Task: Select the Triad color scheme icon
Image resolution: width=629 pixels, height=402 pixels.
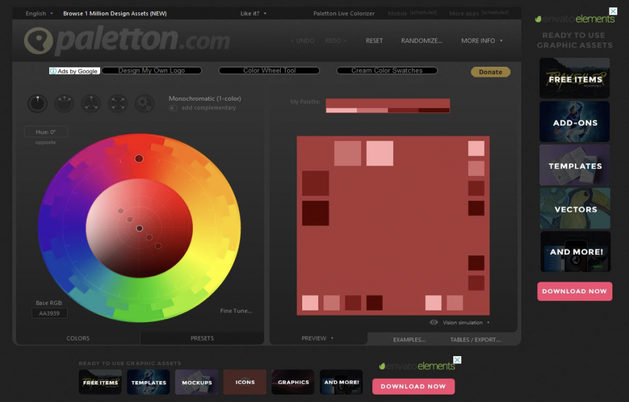Action: pos(91,103)
